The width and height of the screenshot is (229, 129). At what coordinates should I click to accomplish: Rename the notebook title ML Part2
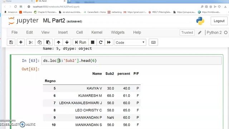coord(54,21)
